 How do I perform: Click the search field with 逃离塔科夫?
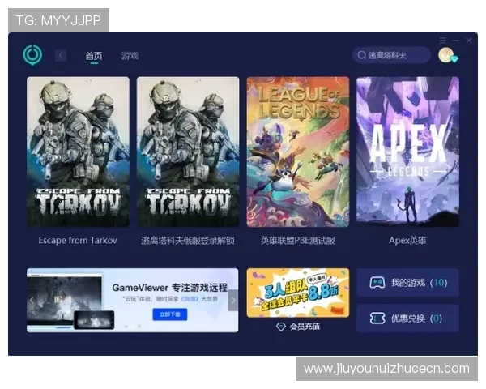[x=391, y=55]
